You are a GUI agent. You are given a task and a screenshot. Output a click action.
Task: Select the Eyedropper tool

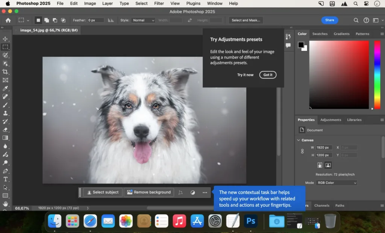[5, 88]
